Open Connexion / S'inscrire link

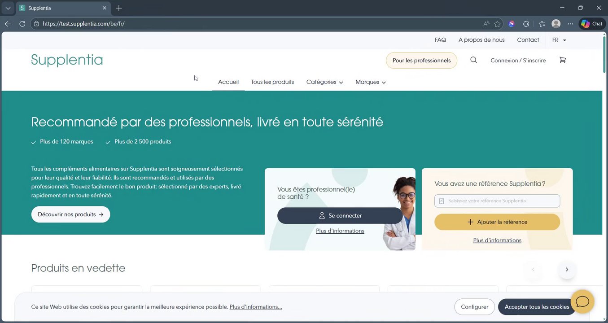[x=518, y=61]
